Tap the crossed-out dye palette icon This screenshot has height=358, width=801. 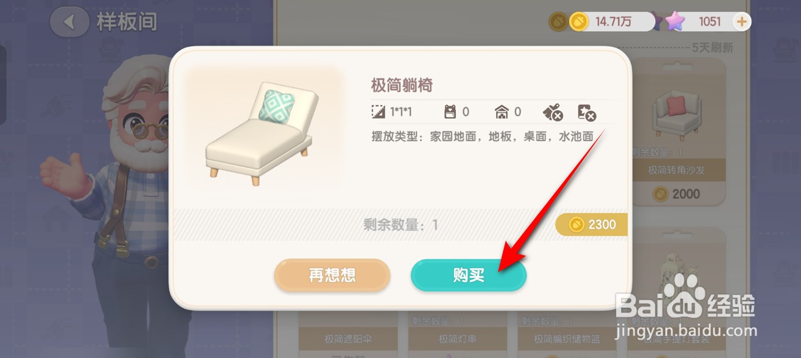[587, 113]
